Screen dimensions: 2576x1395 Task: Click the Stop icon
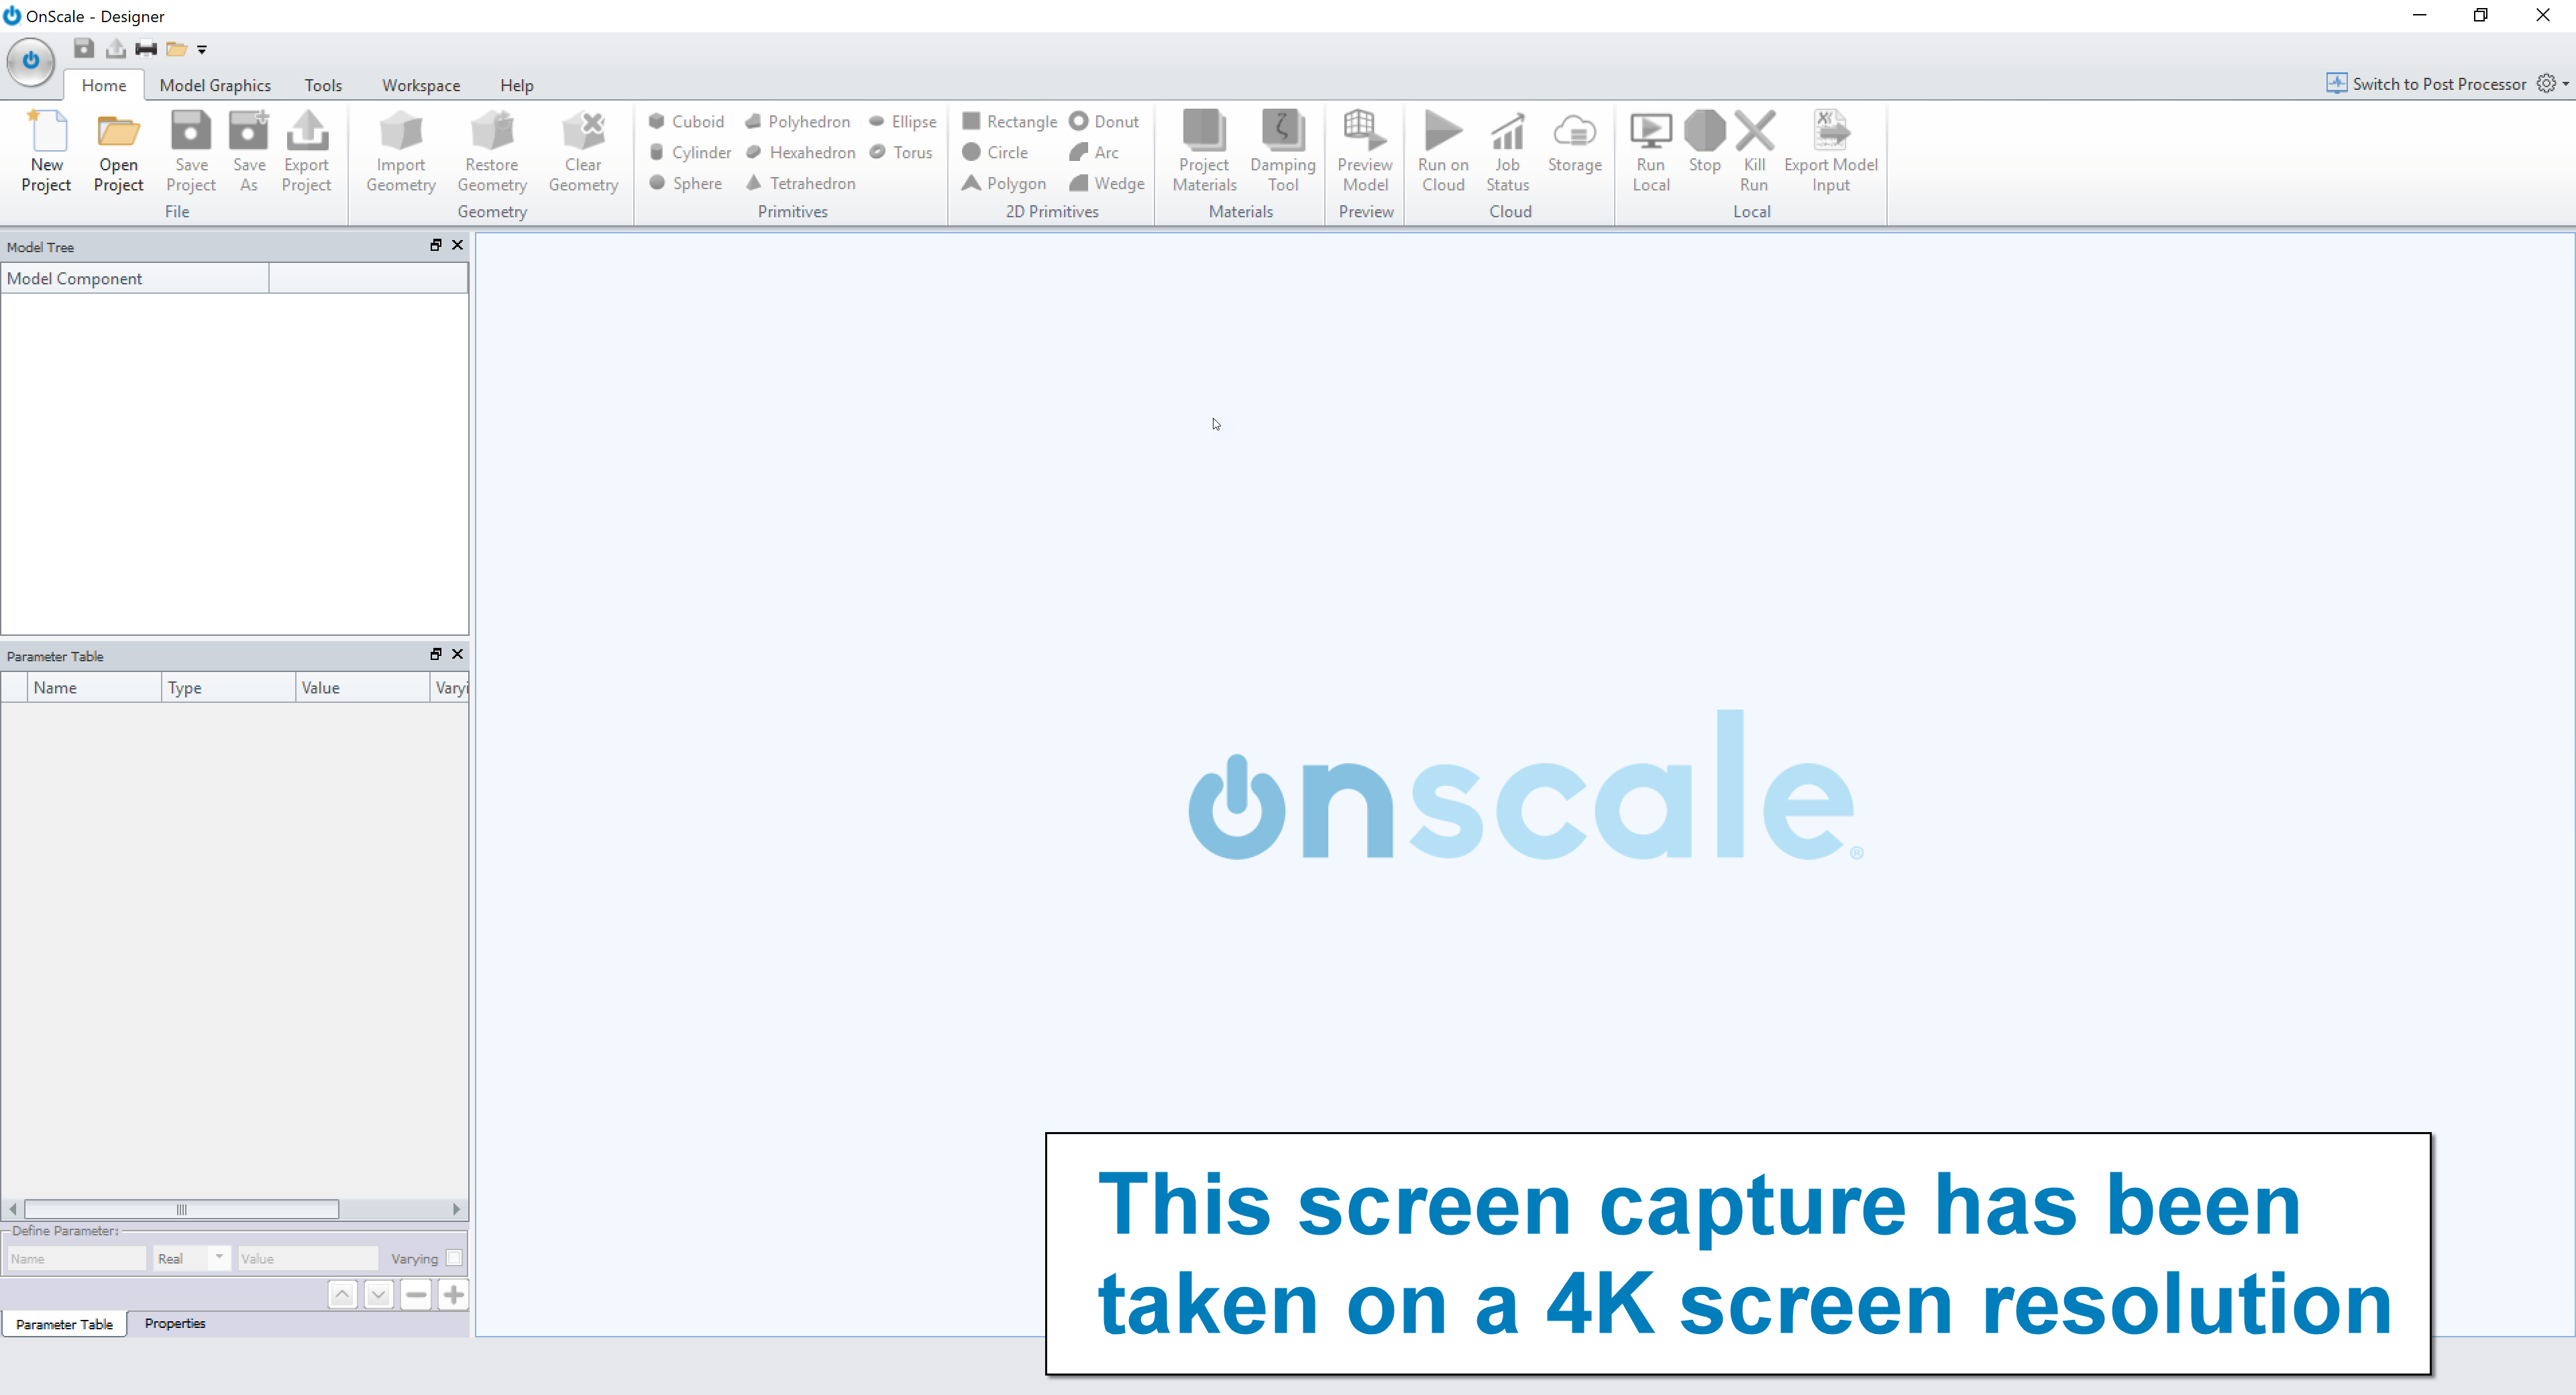(x=1704, y=141)
